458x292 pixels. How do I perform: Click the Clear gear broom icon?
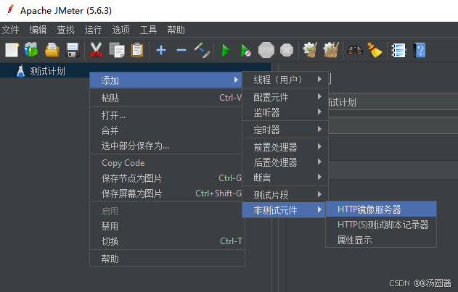point(310,50)
